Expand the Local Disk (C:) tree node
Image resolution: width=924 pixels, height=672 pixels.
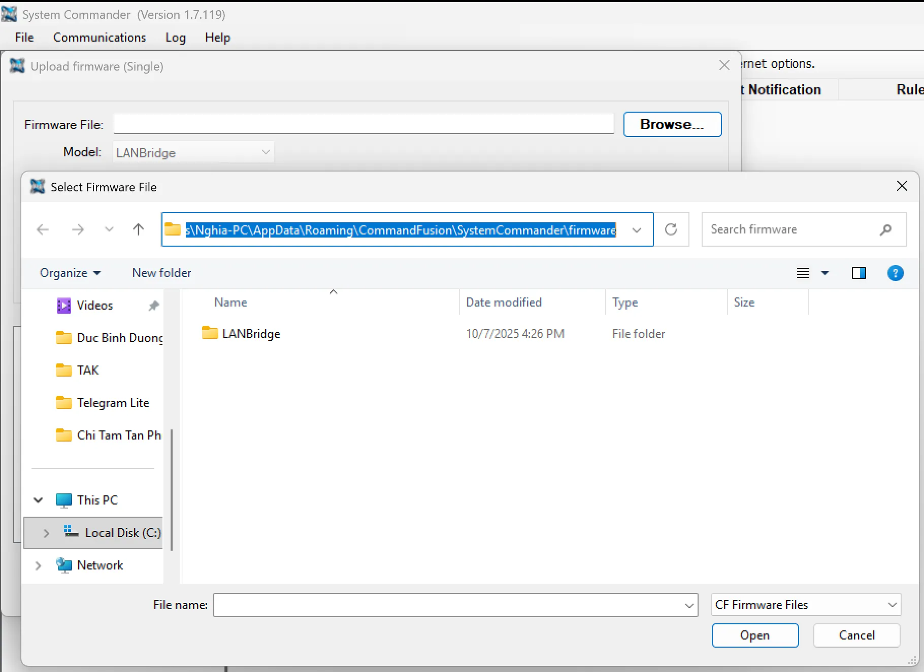point(46,533)
